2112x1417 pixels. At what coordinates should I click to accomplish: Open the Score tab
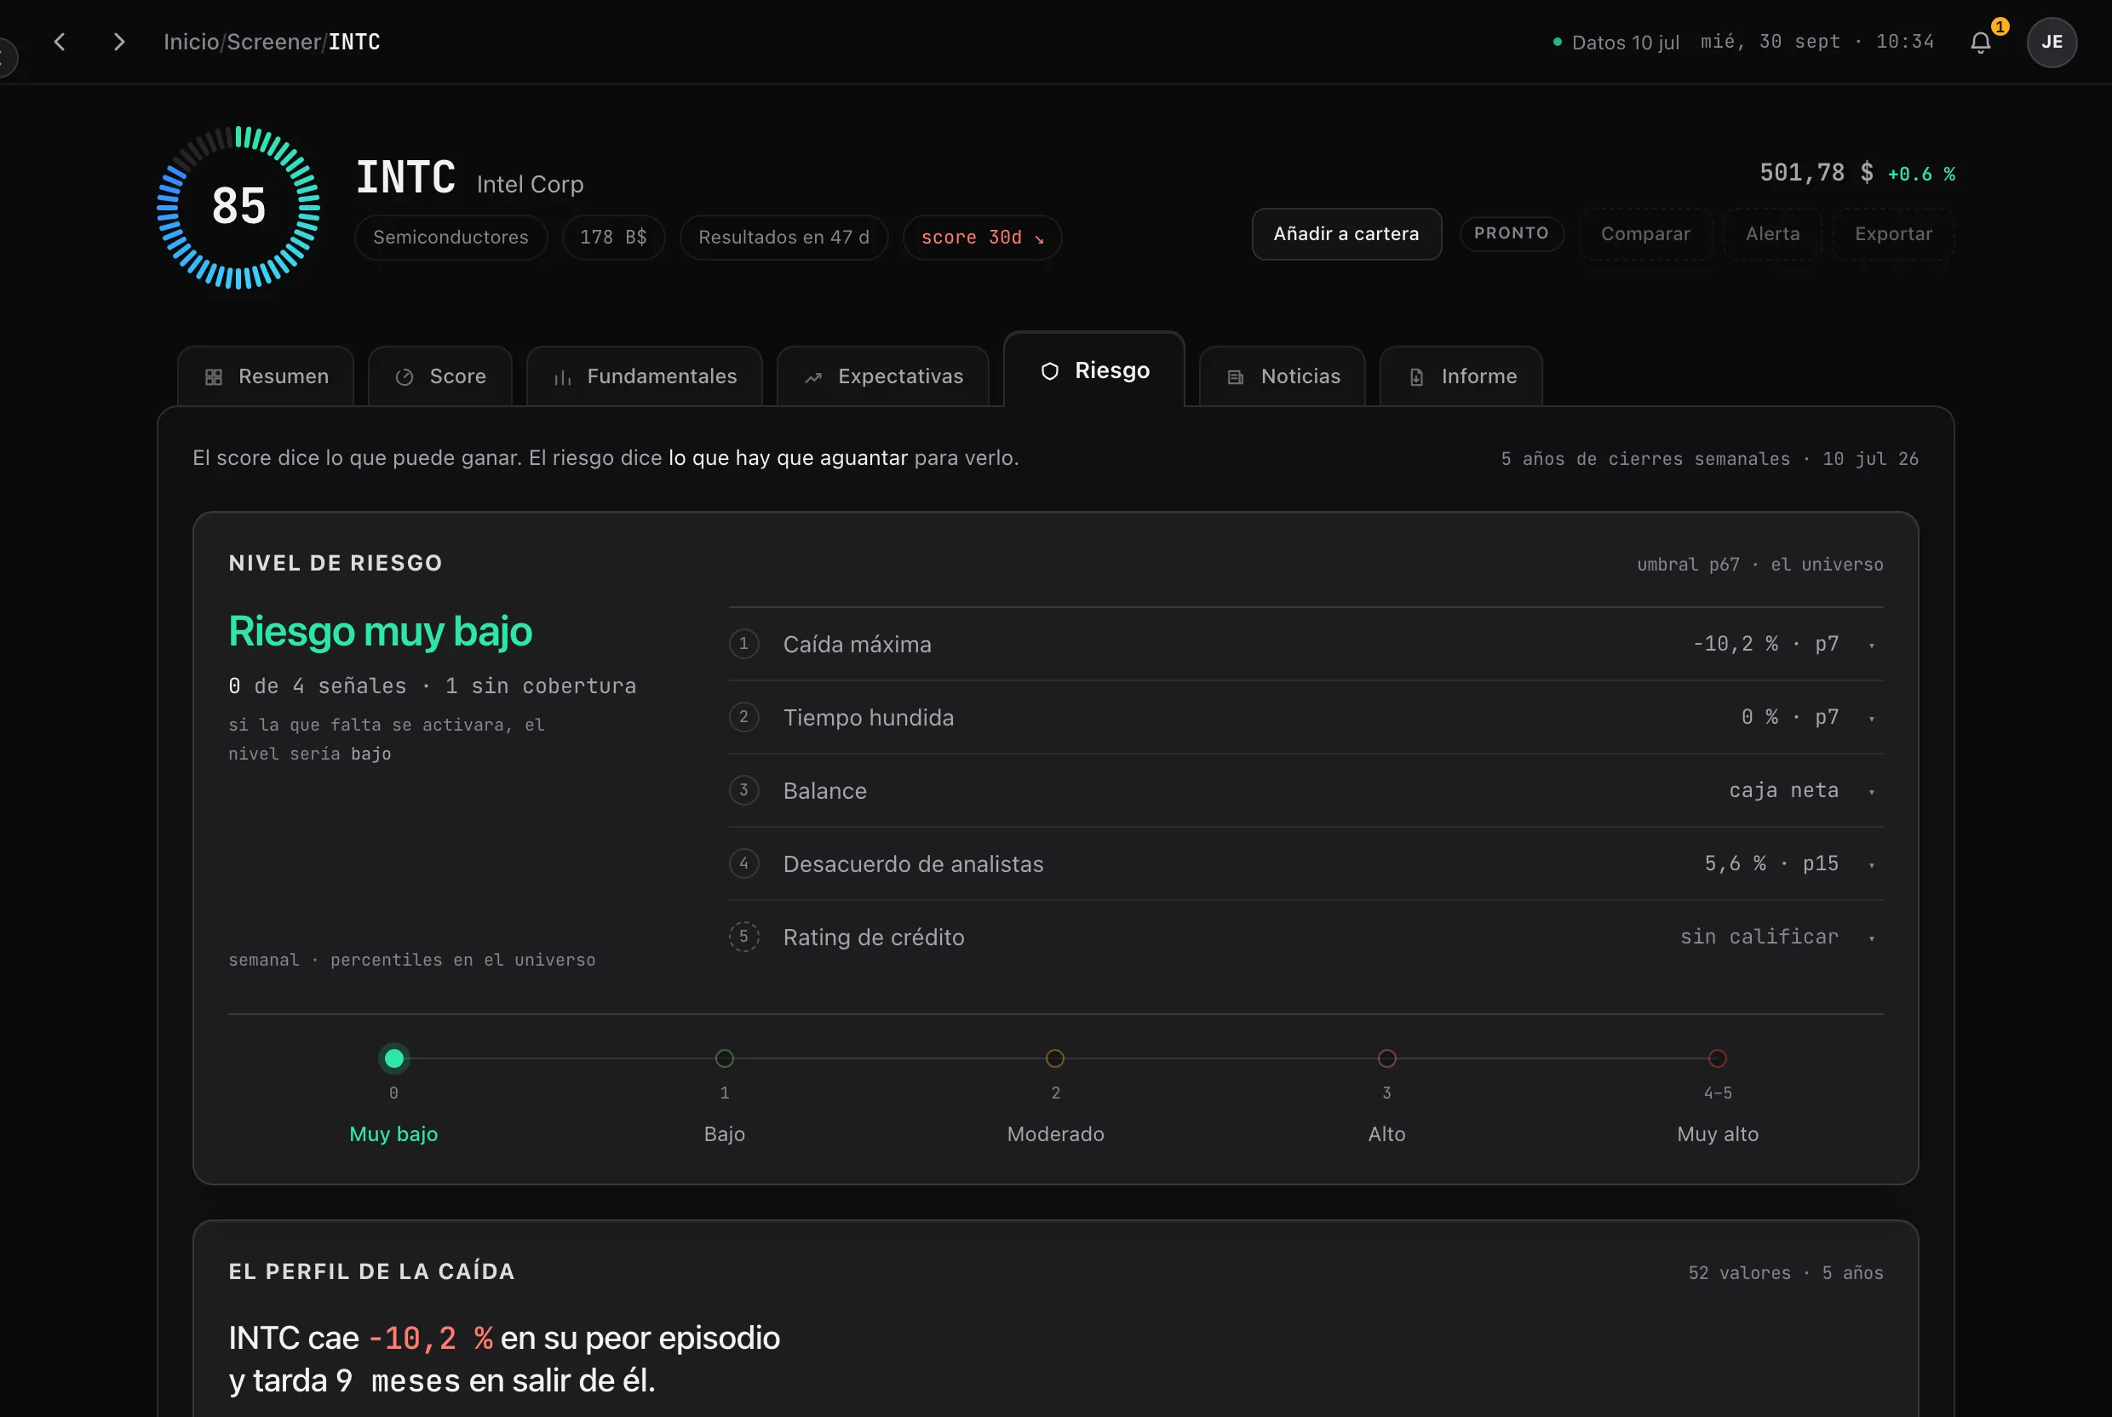pos(440,376)
